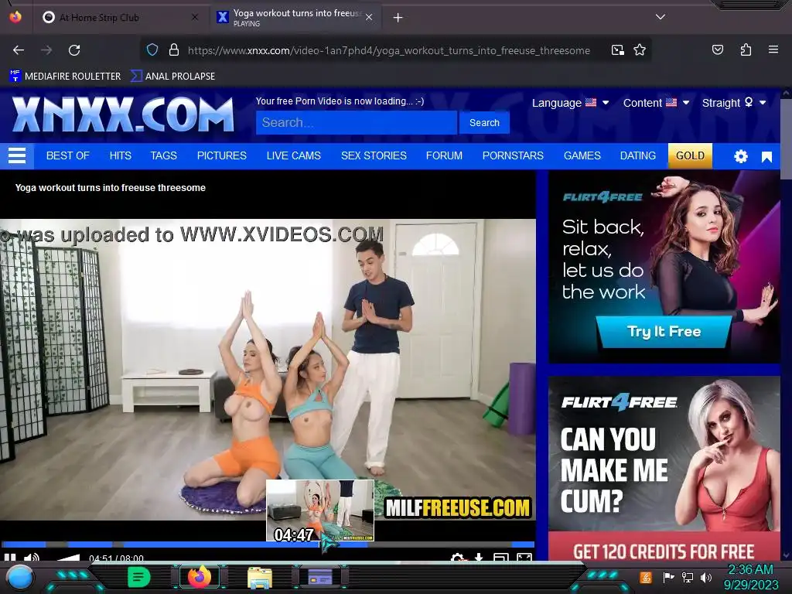Seek on the video progress bar
This screenshot has height=594, width=792.
268,544
